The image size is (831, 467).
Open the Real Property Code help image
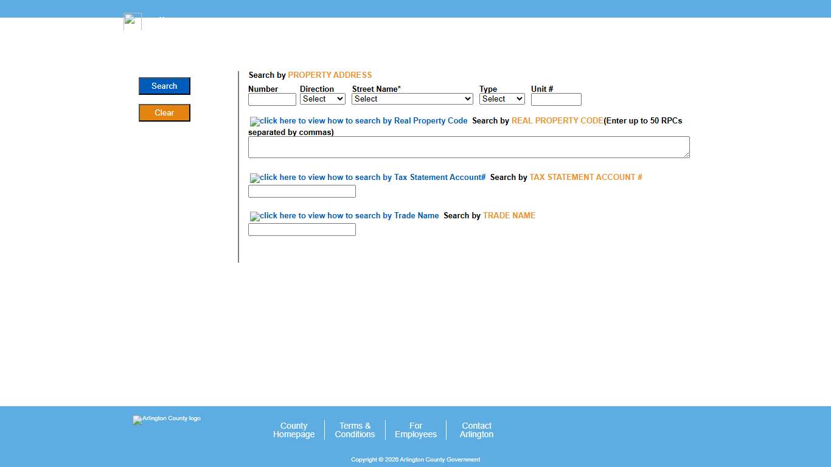(359, 121)
